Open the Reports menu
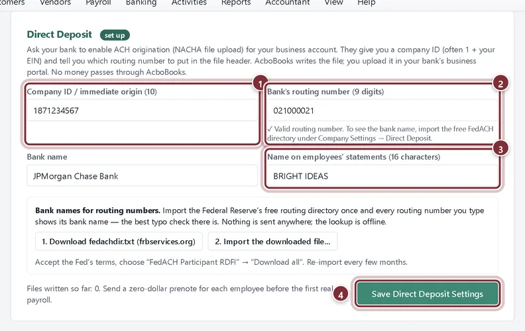 [236, 3]
